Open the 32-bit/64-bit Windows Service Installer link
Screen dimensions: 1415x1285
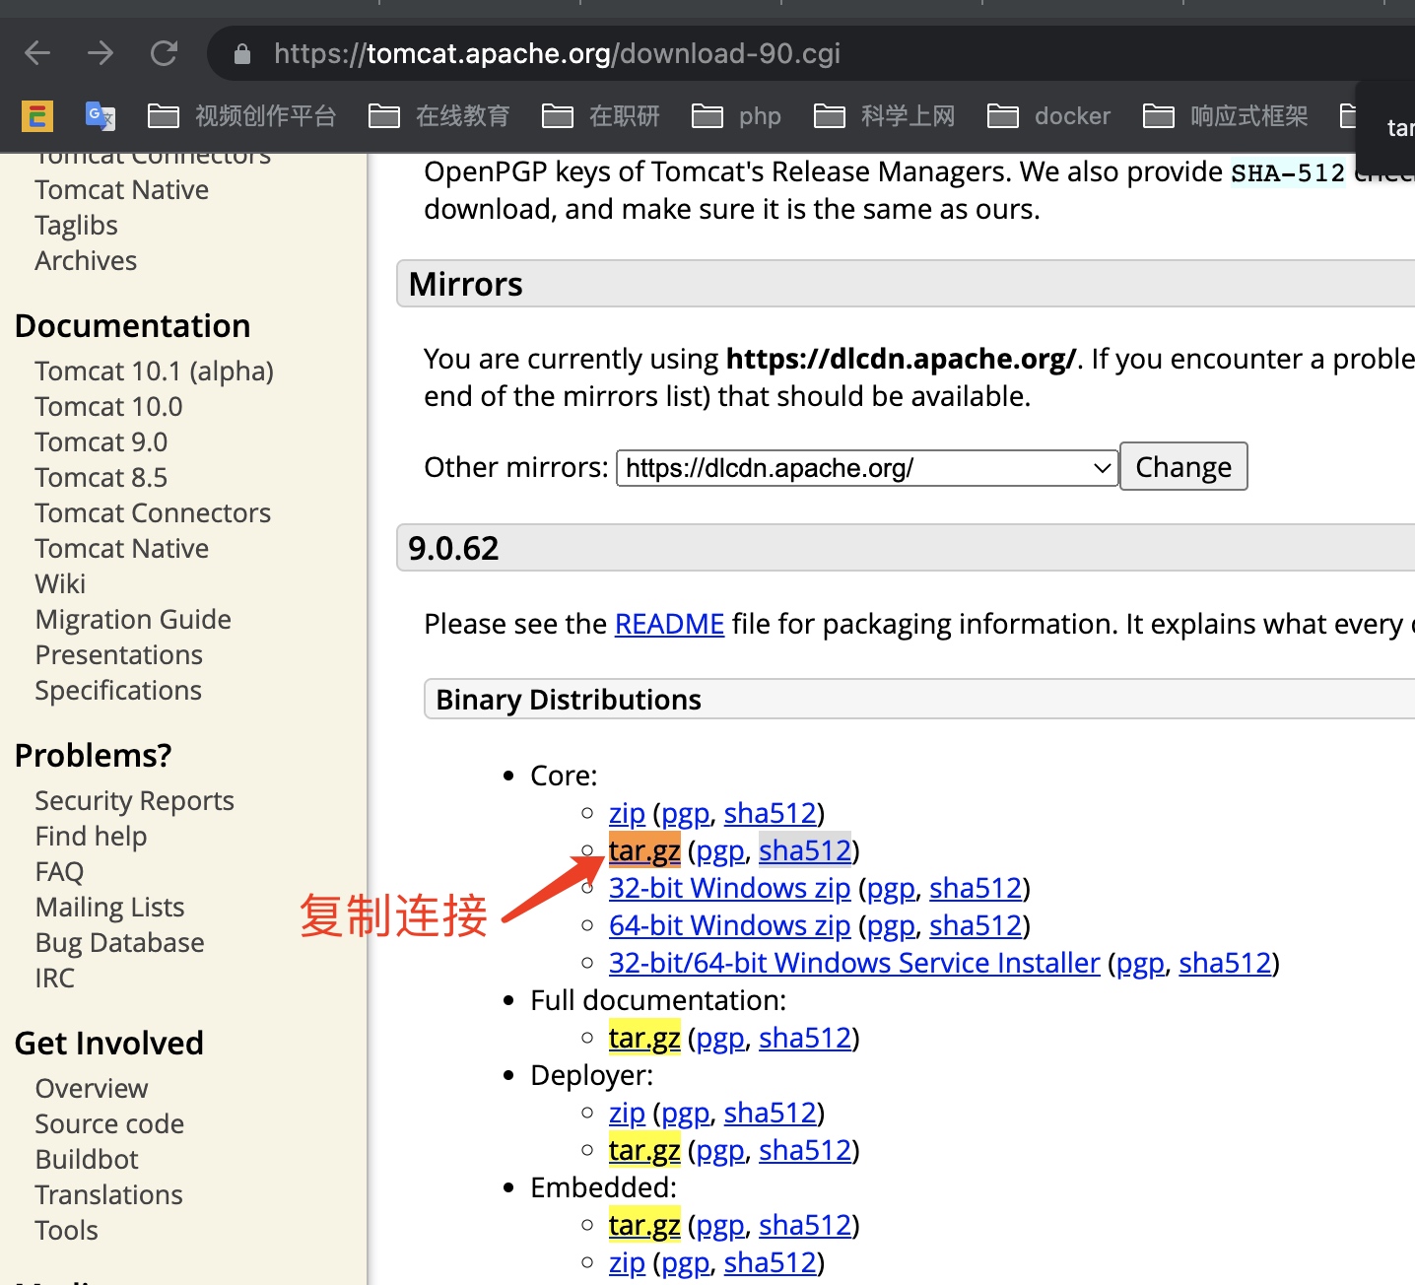(854, 964)
